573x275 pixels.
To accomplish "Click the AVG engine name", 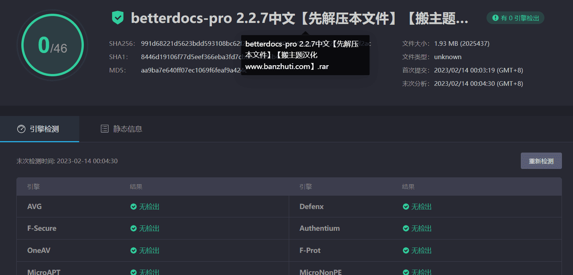I will pos(35,206).
